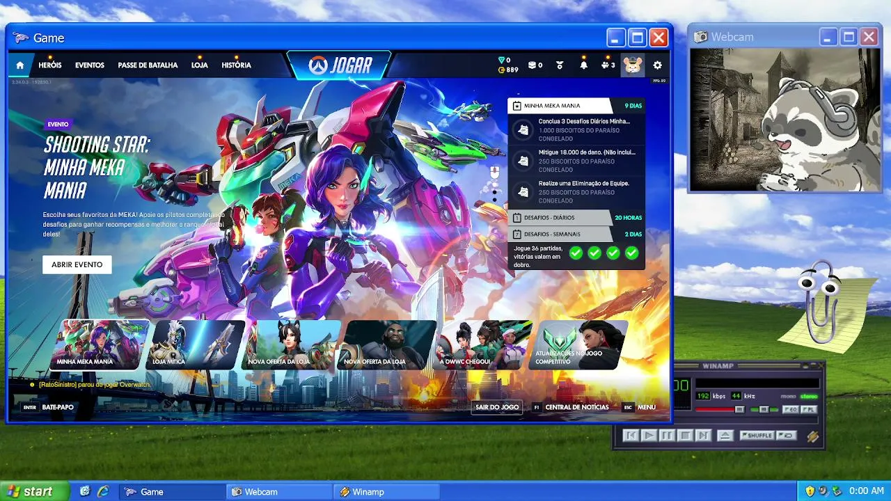Click the Minha Meka Mania calendar icon

point(517,106)
